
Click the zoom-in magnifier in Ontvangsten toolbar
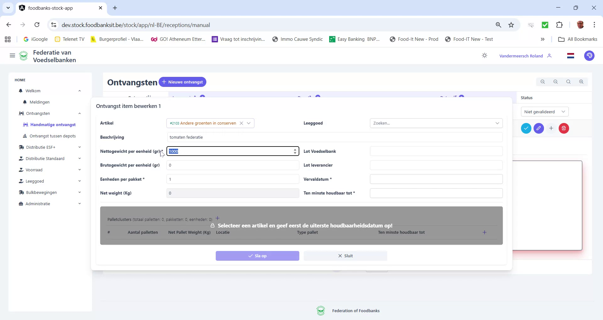pyautogui.click(x=581, y=82)
